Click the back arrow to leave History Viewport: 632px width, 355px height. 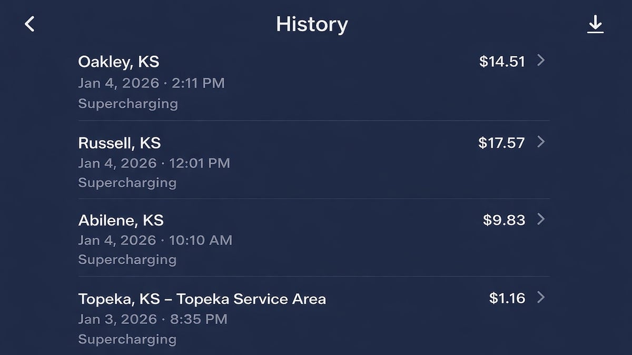(x=30, y=23)
